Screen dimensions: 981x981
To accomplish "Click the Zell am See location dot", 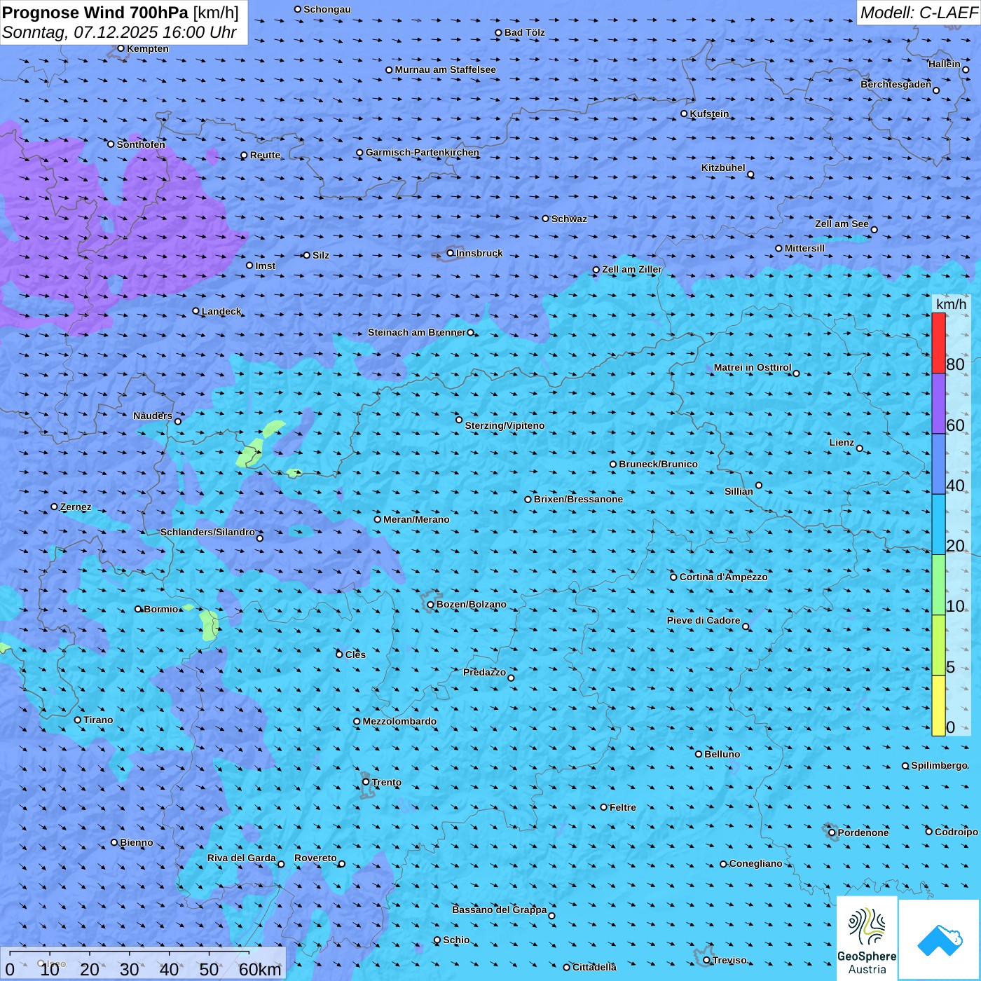I will pyautogui.click(x=874, y=229).
